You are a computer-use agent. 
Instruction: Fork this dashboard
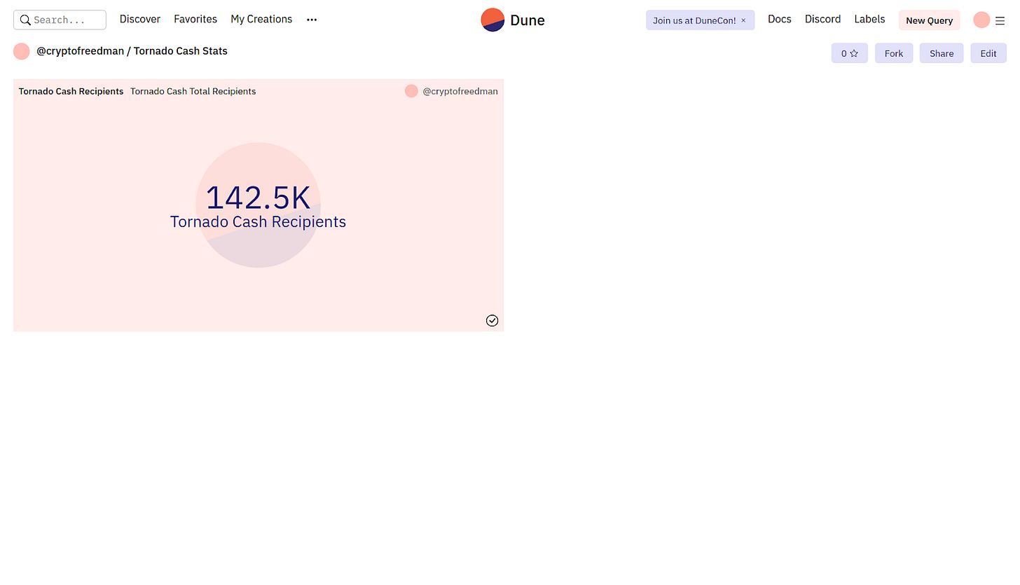[x=893, y=53]
